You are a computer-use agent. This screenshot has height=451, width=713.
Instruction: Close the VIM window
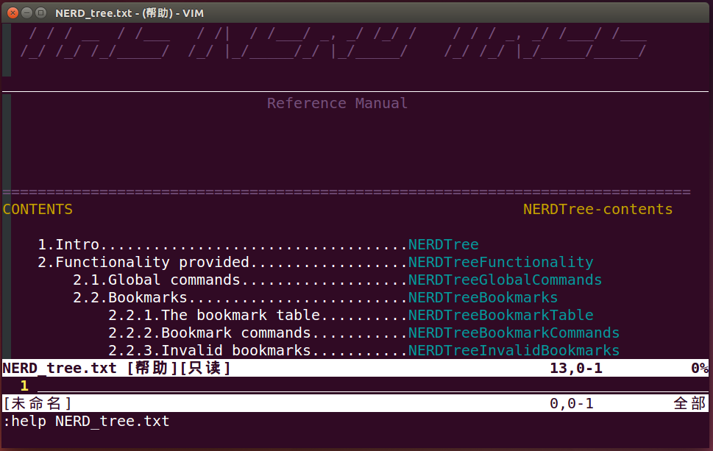13,13
